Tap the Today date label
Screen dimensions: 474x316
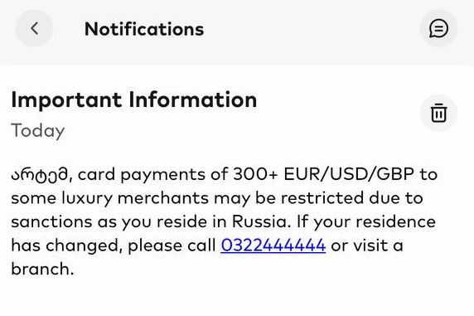[x=38, y=131]
